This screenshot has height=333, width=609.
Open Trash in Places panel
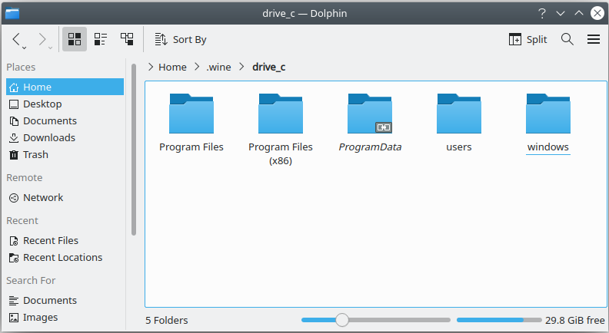point(65,155)
